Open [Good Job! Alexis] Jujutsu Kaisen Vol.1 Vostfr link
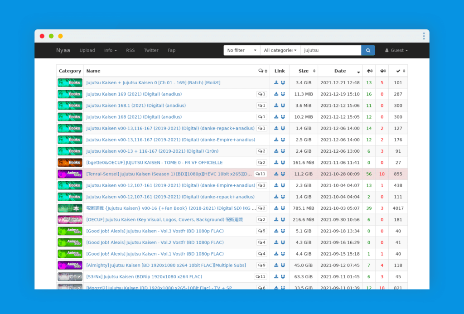The image size is (464, 314). [155, 254]
